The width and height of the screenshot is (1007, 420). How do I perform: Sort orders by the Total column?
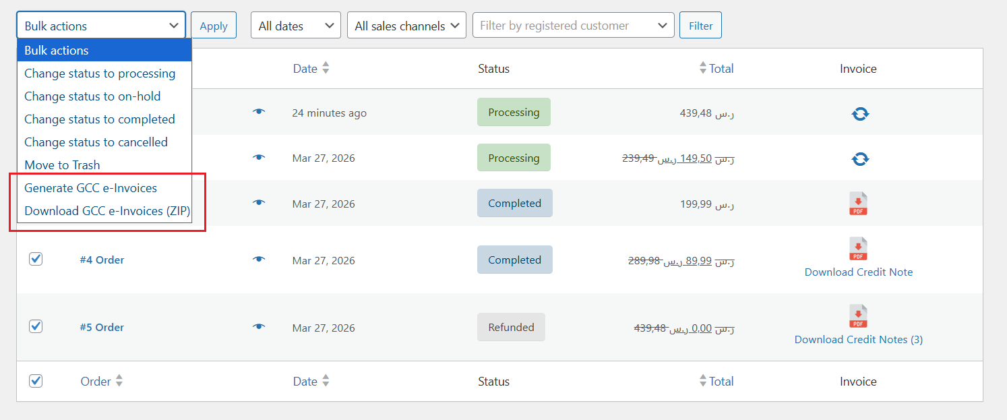click(722, 68)
